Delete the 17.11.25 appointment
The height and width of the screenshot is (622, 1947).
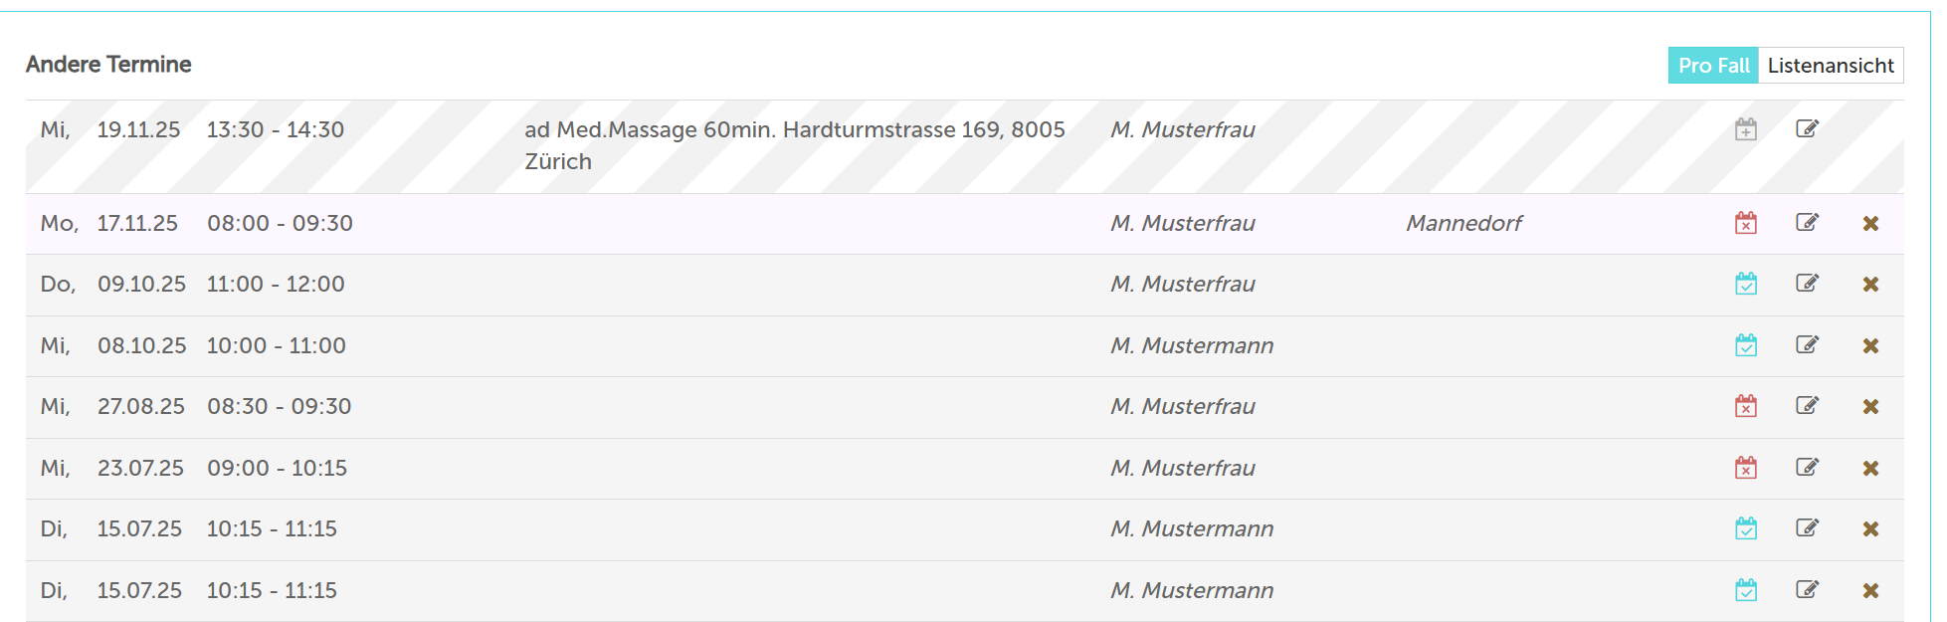pyautogui.click(x=1870, y=224)
